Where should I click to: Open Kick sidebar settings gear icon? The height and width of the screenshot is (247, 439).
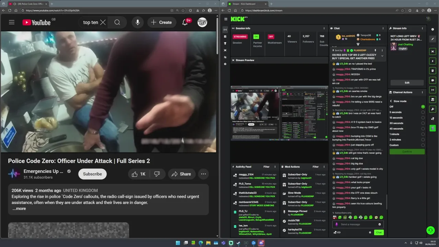click(x=225, y=64)
